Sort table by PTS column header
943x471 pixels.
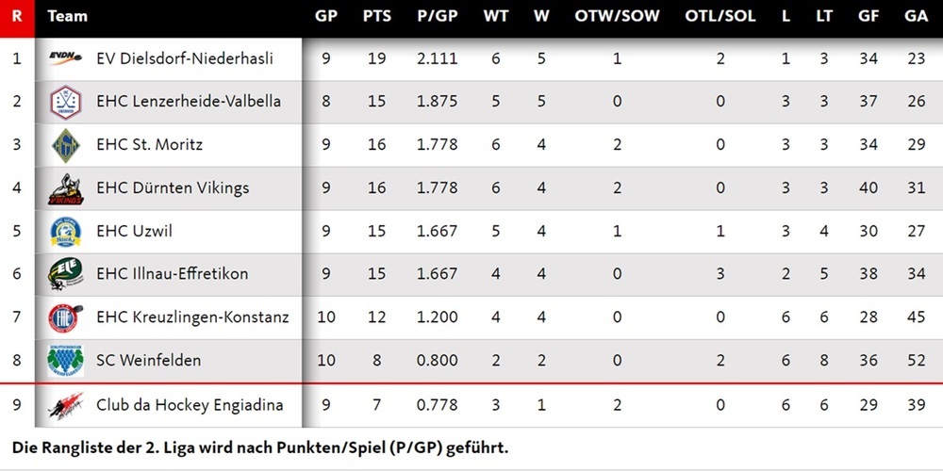click(x=376, y=16)
